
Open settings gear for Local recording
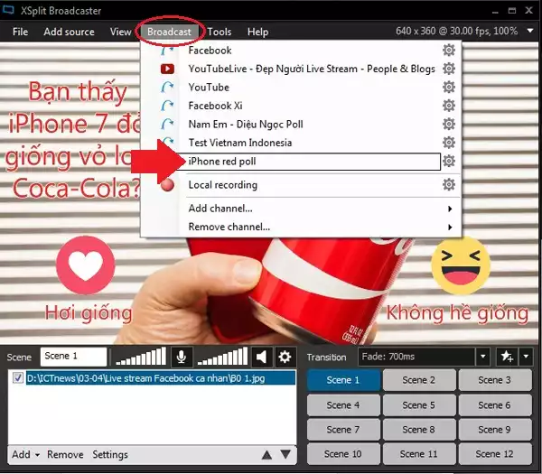449,185
